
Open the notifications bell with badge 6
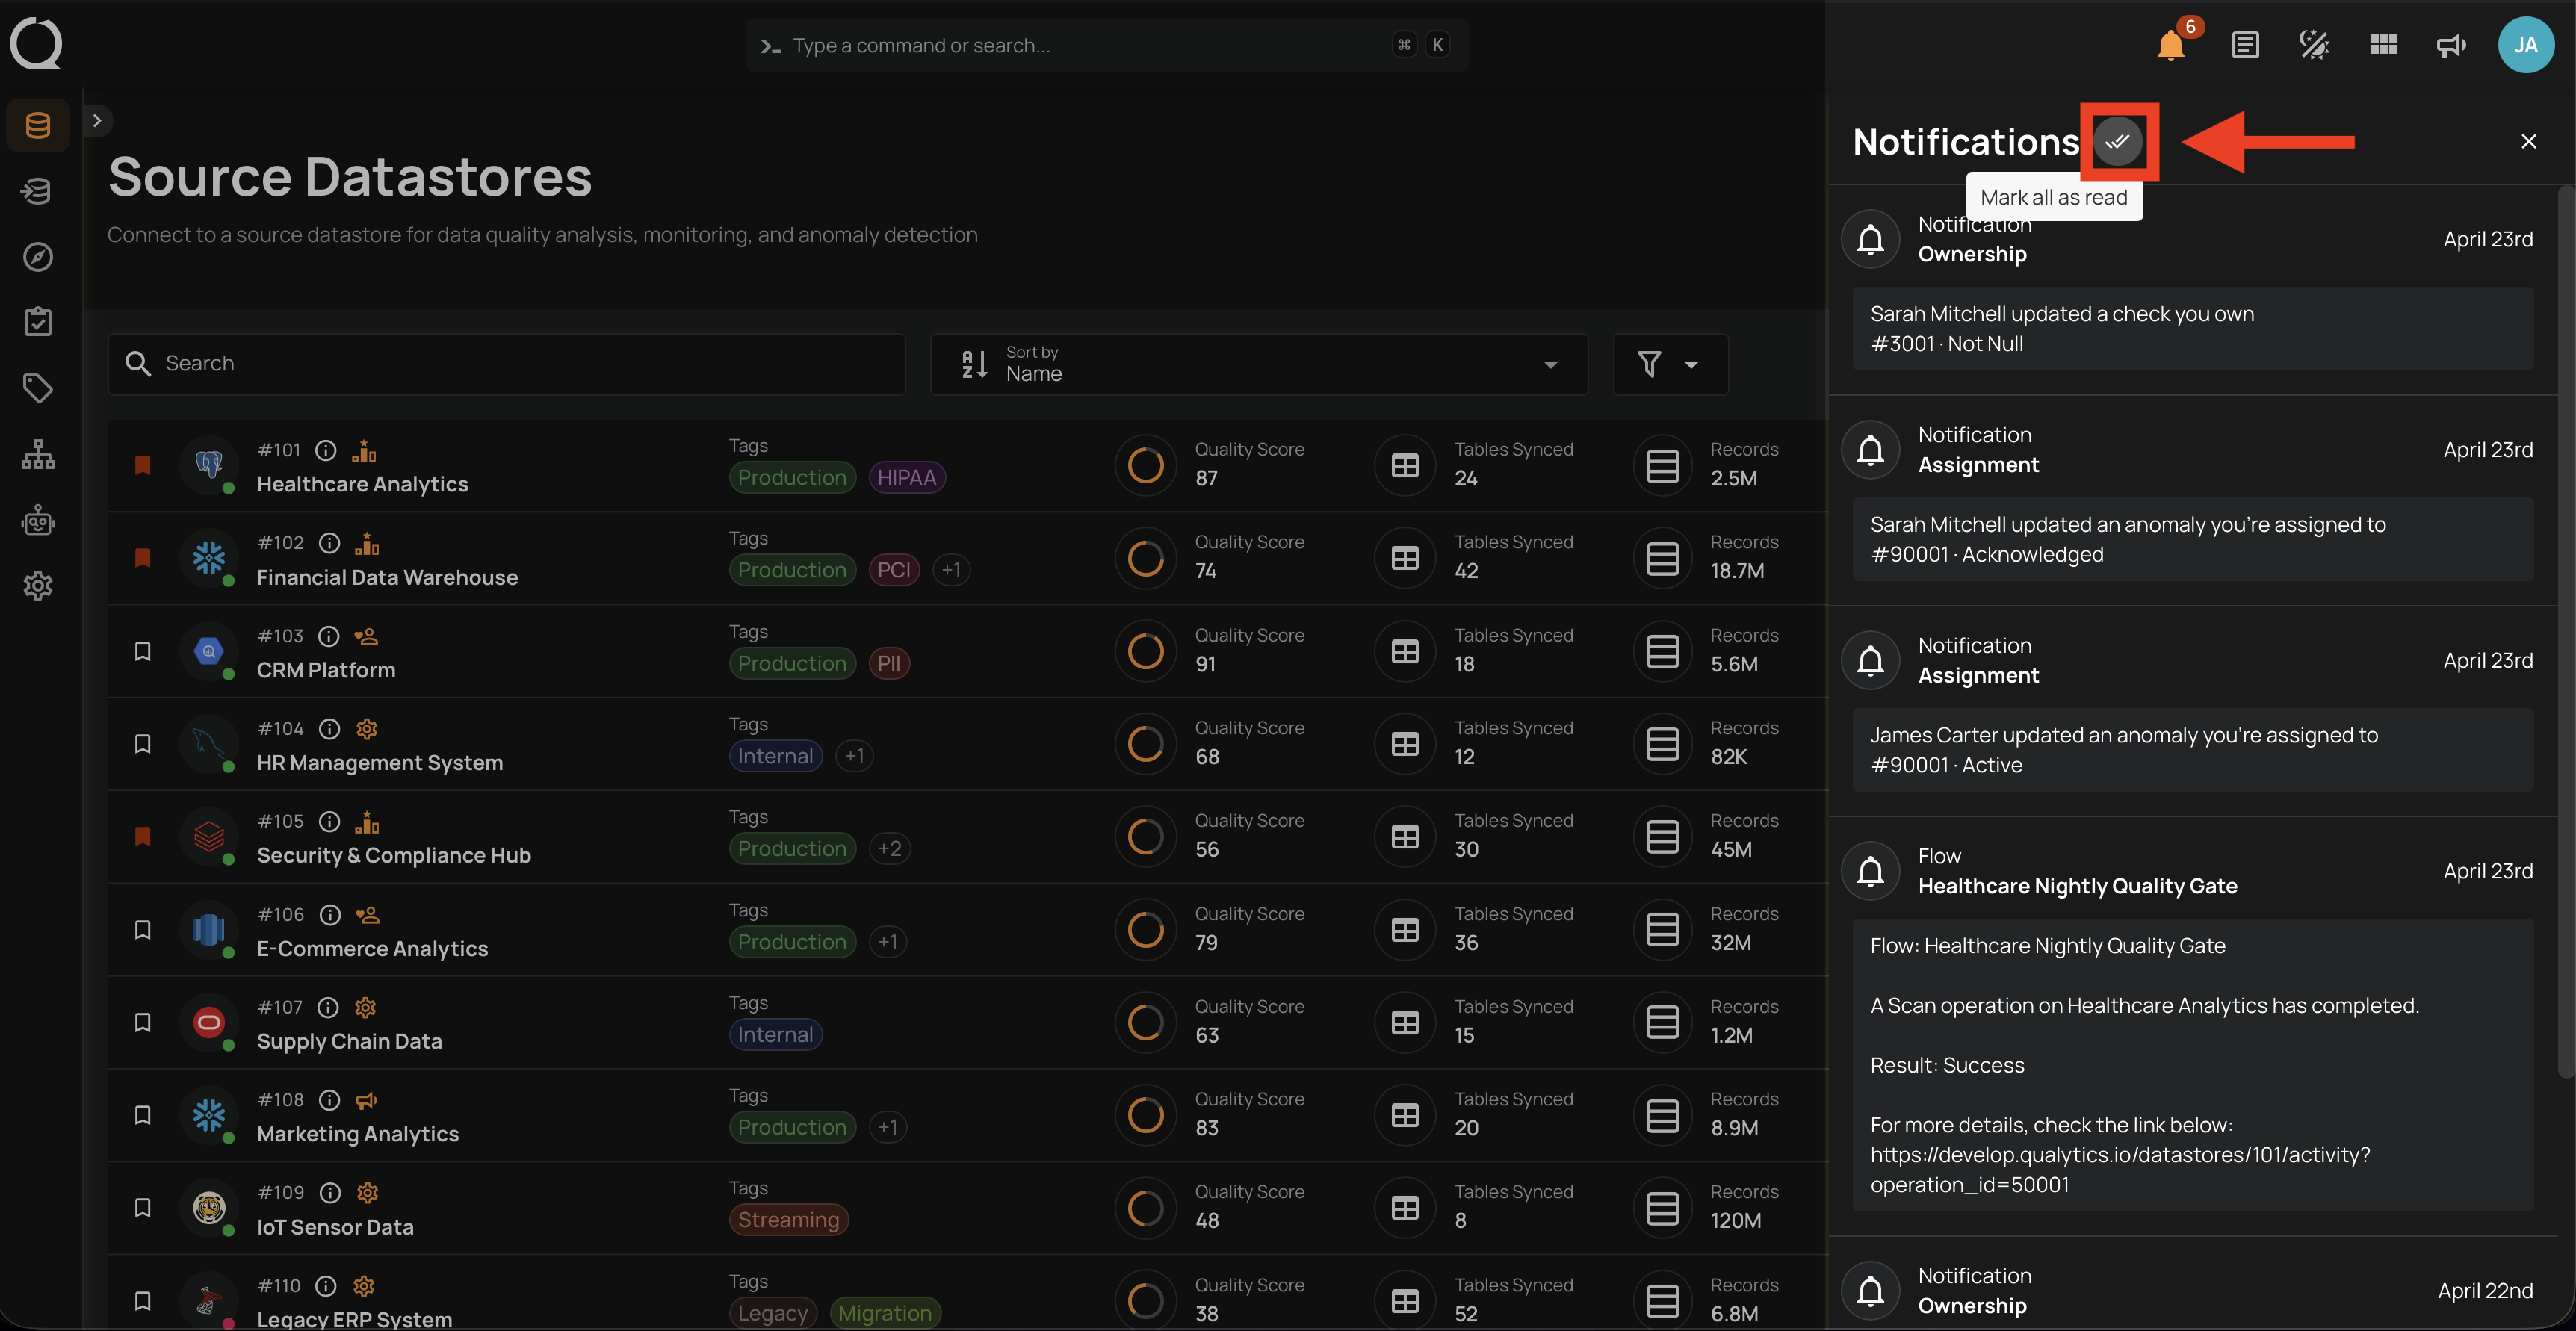pos(2171,44)
